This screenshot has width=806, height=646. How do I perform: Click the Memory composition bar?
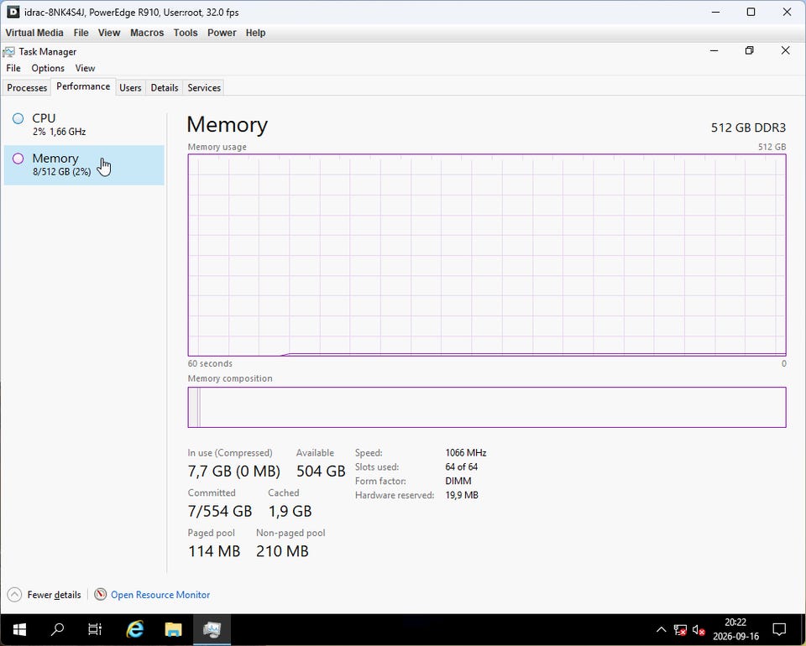[487, 407]
